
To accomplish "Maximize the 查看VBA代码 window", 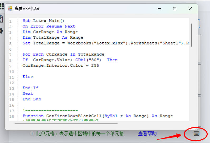I will tap(175, 9).
